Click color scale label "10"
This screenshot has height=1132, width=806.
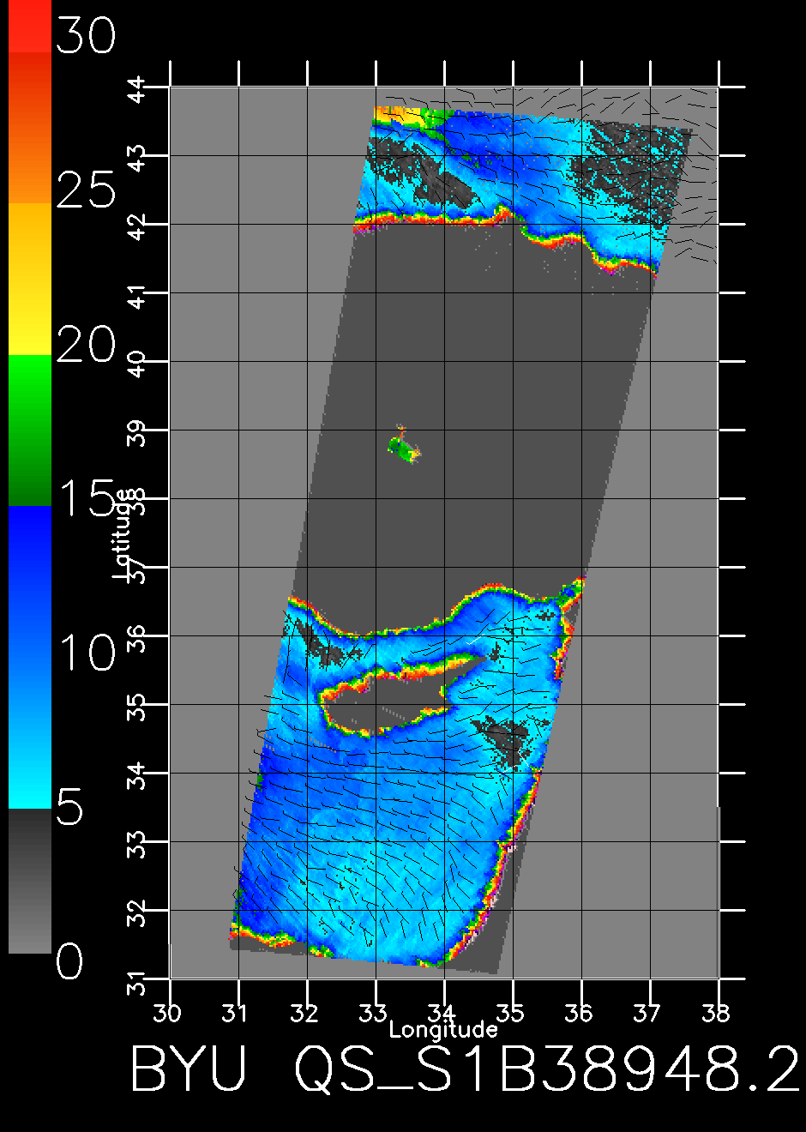pyautogui.click(x=87, y=653)
